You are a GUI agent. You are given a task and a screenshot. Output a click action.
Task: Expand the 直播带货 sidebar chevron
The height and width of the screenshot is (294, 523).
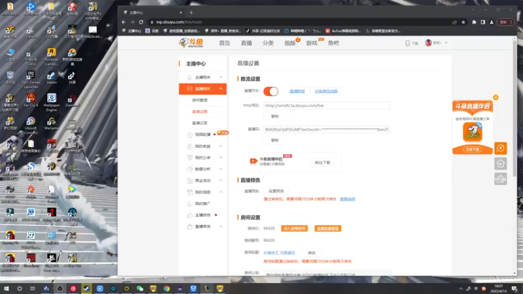[220, 226]
